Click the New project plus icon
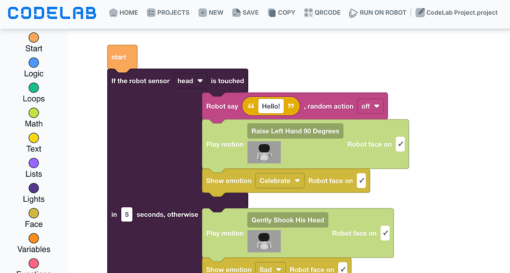 click(202, 12)
